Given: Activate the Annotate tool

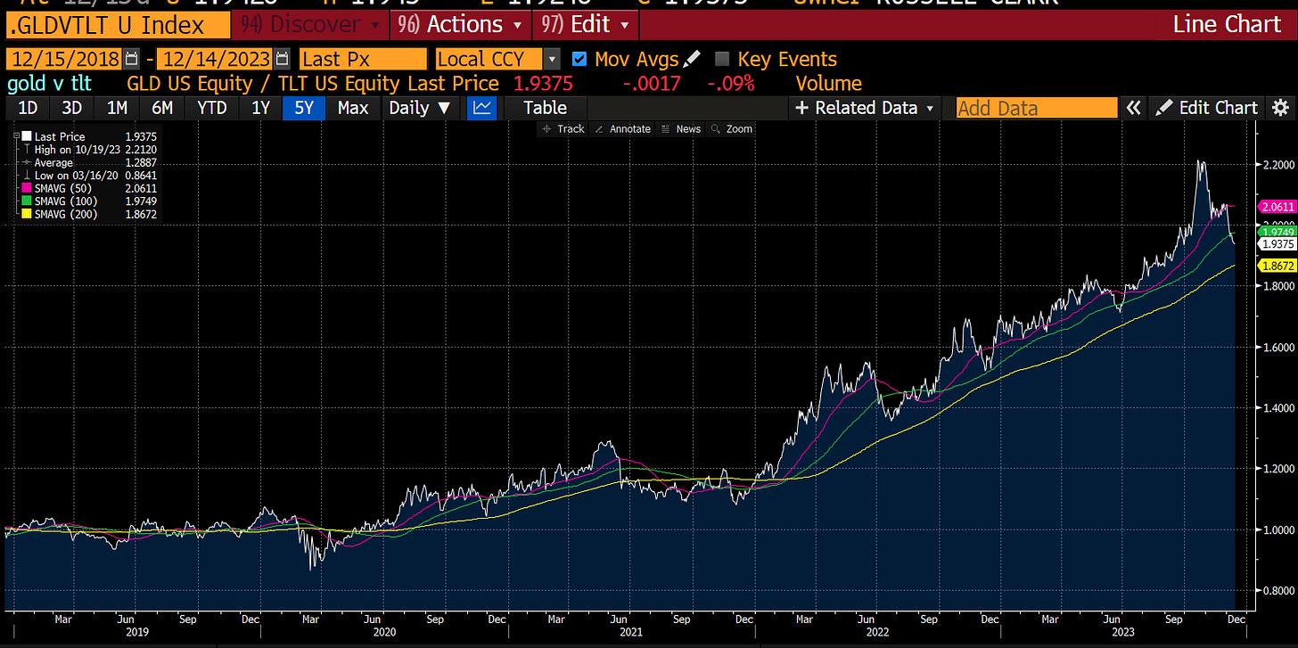Looking at the screenshot, I should point(622,129).
